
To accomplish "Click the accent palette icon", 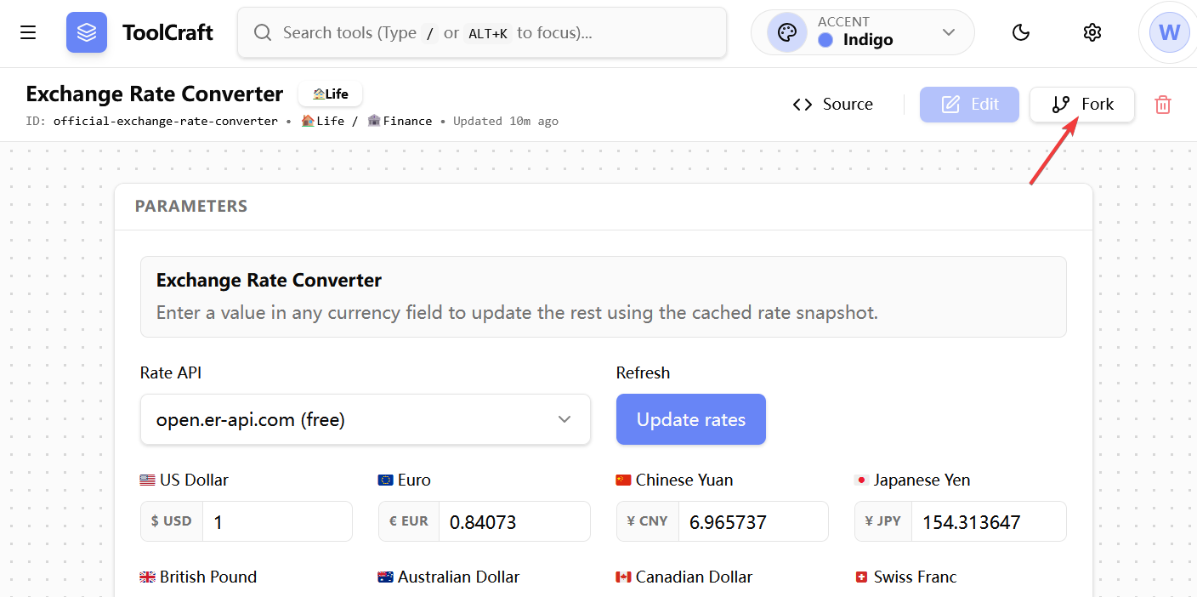I will tap(787, 32).
